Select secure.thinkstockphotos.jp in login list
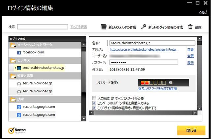The image size is (211, 139). point(43,68)
